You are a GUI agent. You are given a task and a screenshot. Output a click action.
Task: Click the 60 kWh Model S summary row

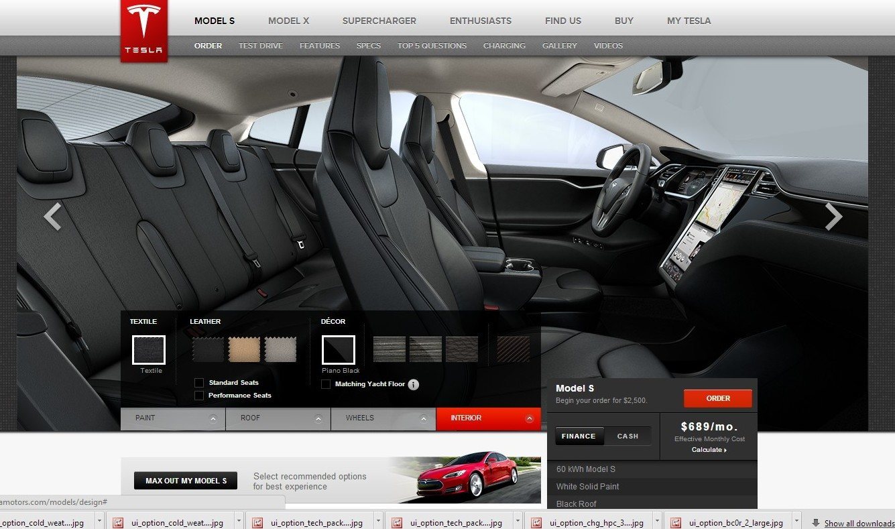click(652, 469)
